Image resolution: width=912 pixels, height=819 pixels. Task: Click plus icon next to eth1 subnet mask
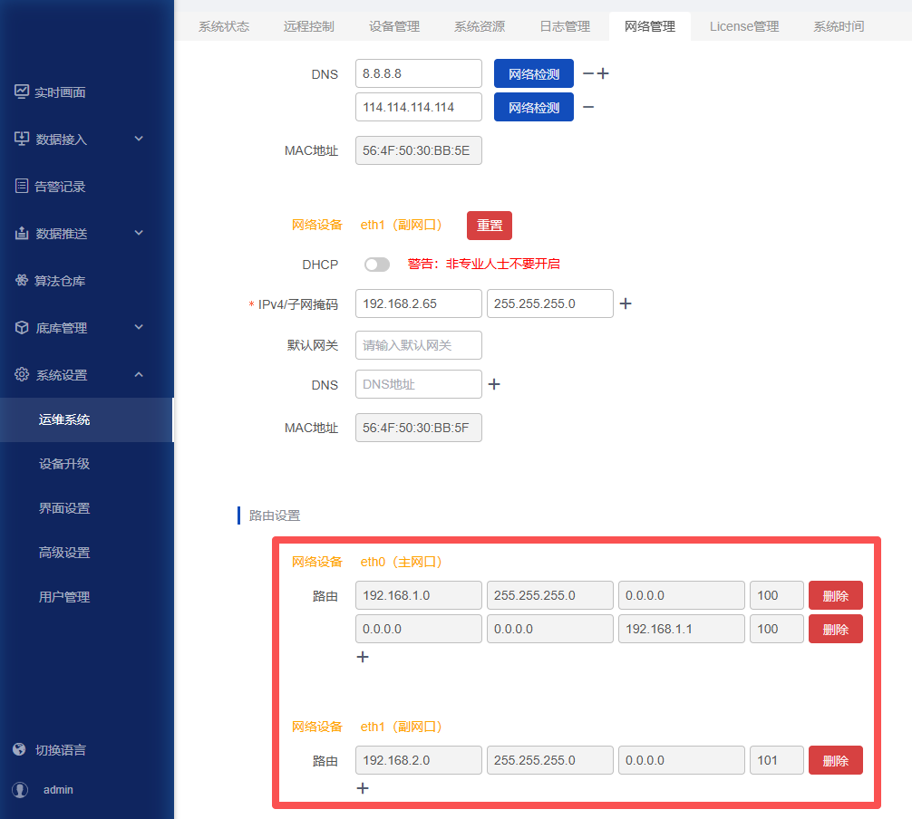click(x=625, y=304)
